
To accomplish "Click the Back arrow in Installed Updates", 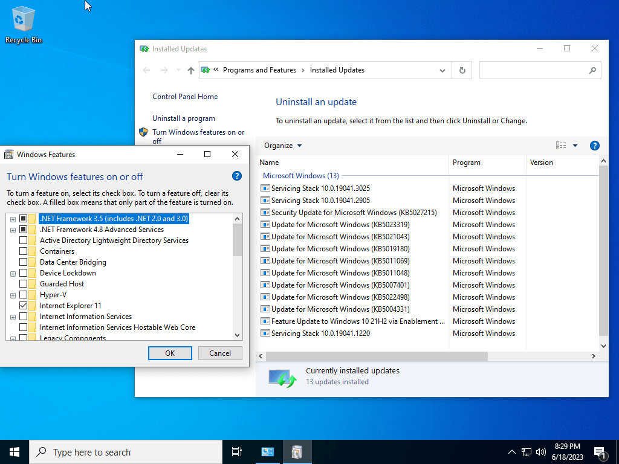I will coord(146,70).
